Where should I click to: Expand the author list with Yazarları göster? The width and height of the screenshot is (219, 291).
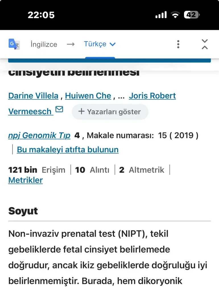click(x=110, y=112)
